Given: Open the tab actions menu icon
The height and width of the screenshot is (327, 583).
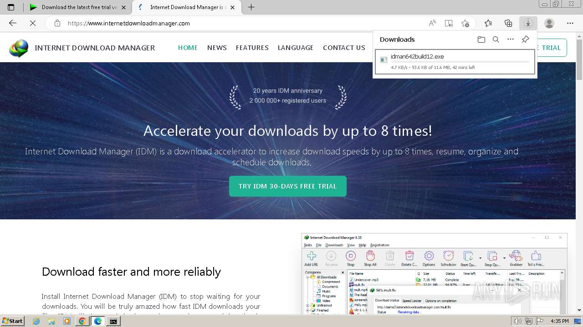Looking at the screenshot, I should (11, 7).
